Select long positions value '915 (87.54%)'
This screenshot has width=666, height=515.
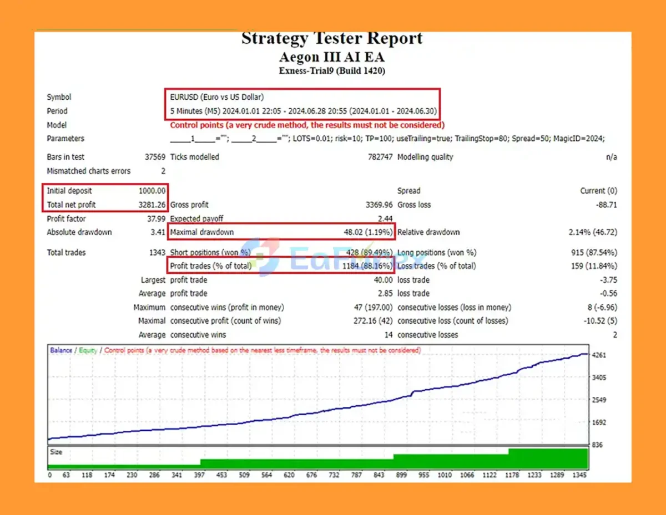[593, 252]
